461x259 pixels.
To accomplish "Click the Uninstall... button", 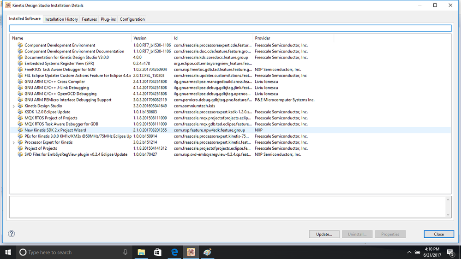I will pos(357,234).
